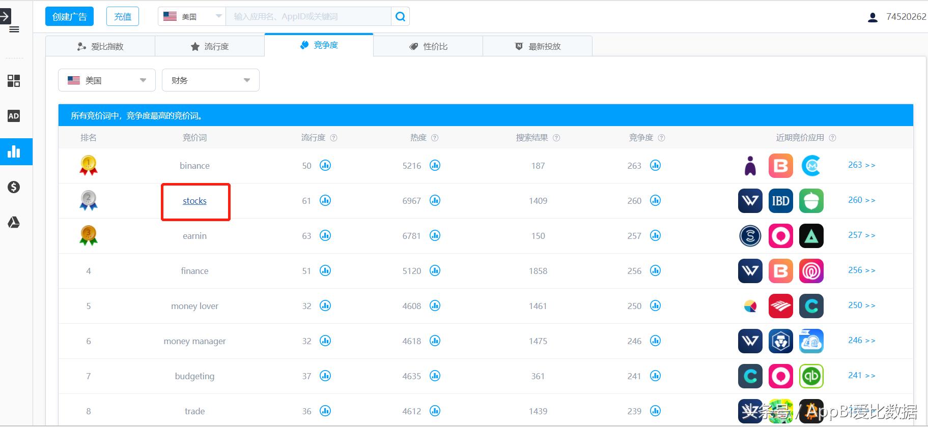Click the 充值 button
Viewport: 928px width, 428px height.
pos(123,17)
